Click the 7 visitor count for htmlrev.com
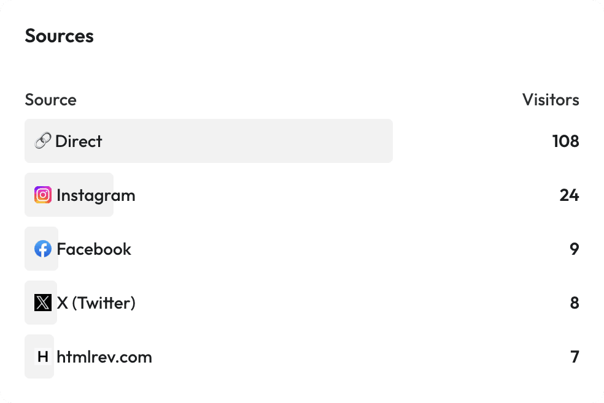Image resolution: width=604 pixels, height=403 pixels. coord(575,356)
